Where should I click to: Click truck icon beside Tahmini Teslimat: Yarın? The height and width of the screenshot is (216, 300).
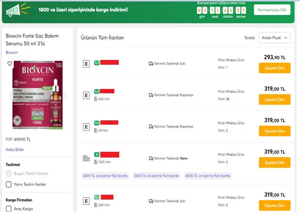pyautogui.click(x=151, y=158)
